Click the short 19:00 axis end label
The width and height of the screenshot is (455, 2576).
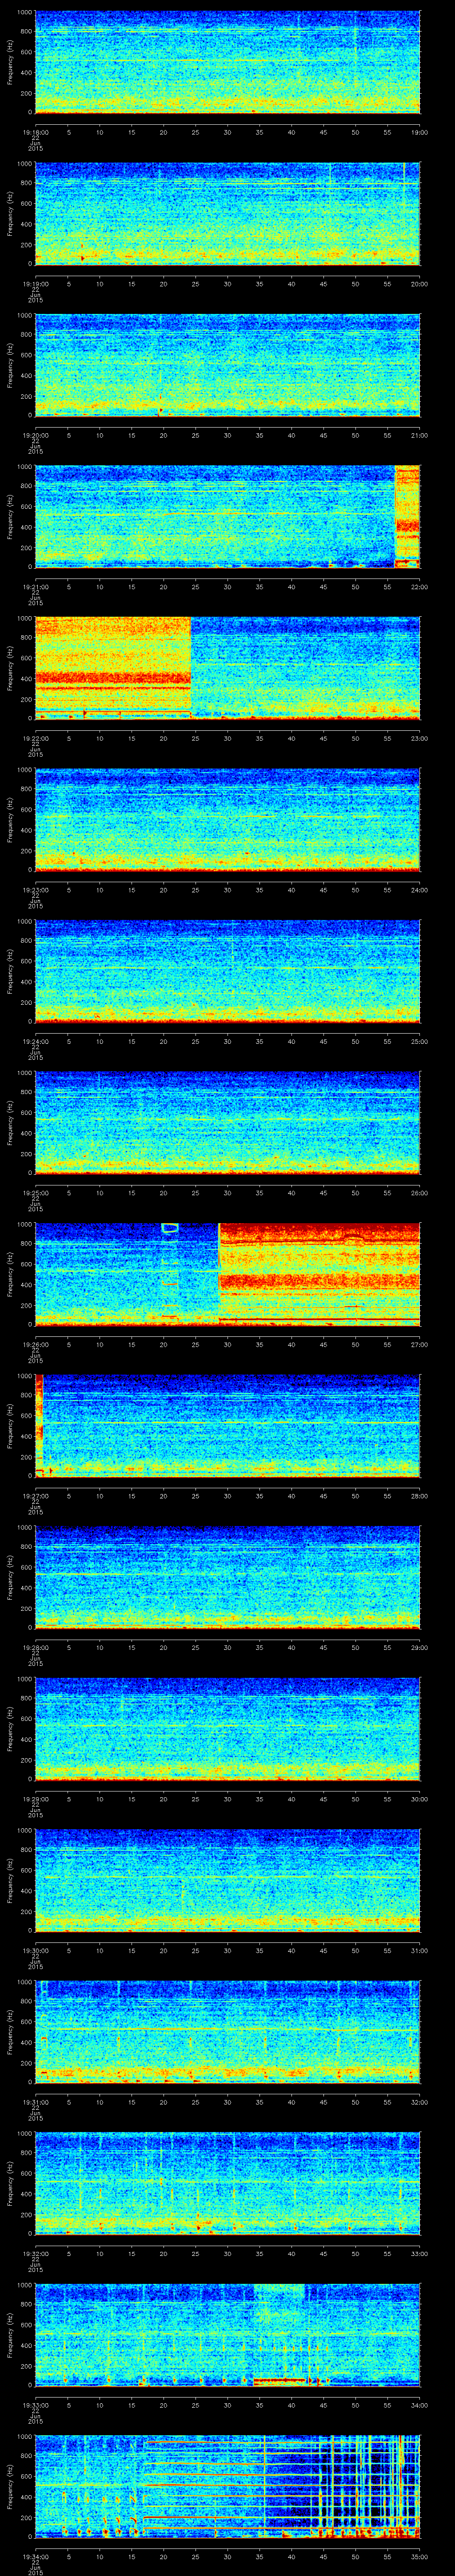click(x=419, y=132)
